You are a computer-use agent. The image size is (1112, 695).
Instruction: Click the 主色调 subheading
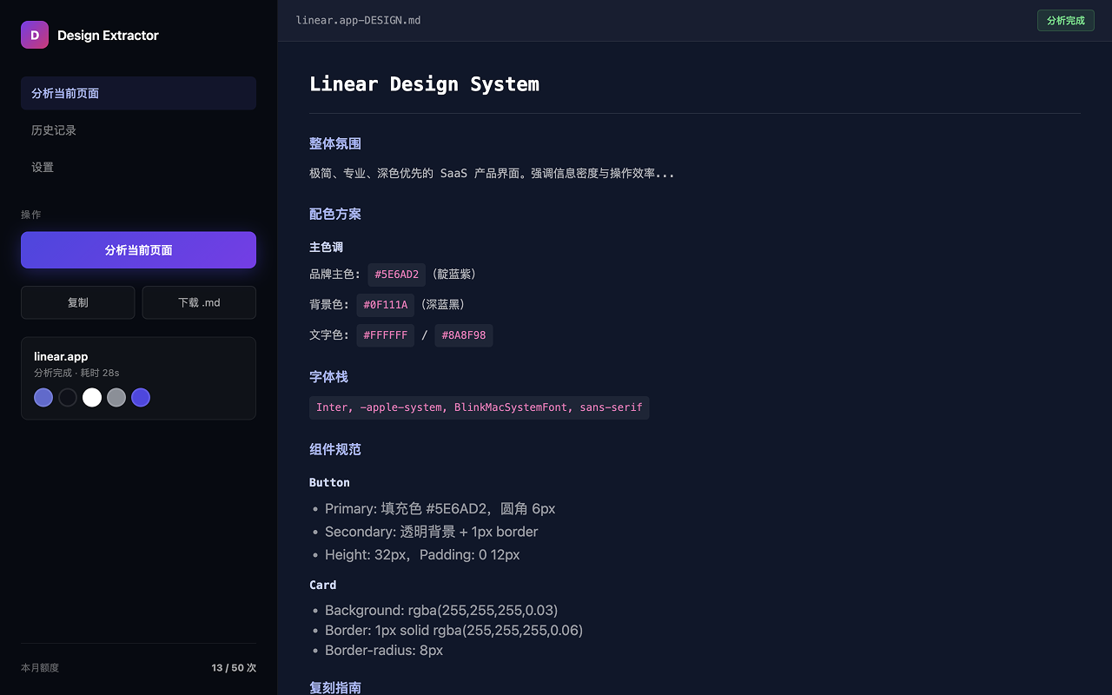click(326, 248)
